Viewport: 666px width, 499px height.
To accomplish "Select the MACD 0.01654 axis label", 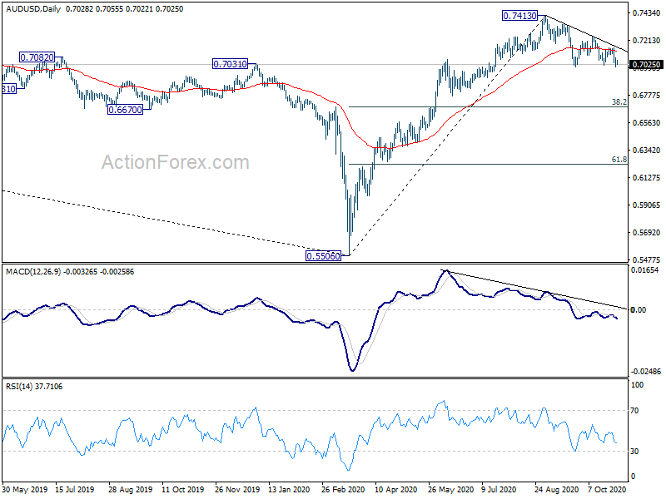I will coord(646,271).
